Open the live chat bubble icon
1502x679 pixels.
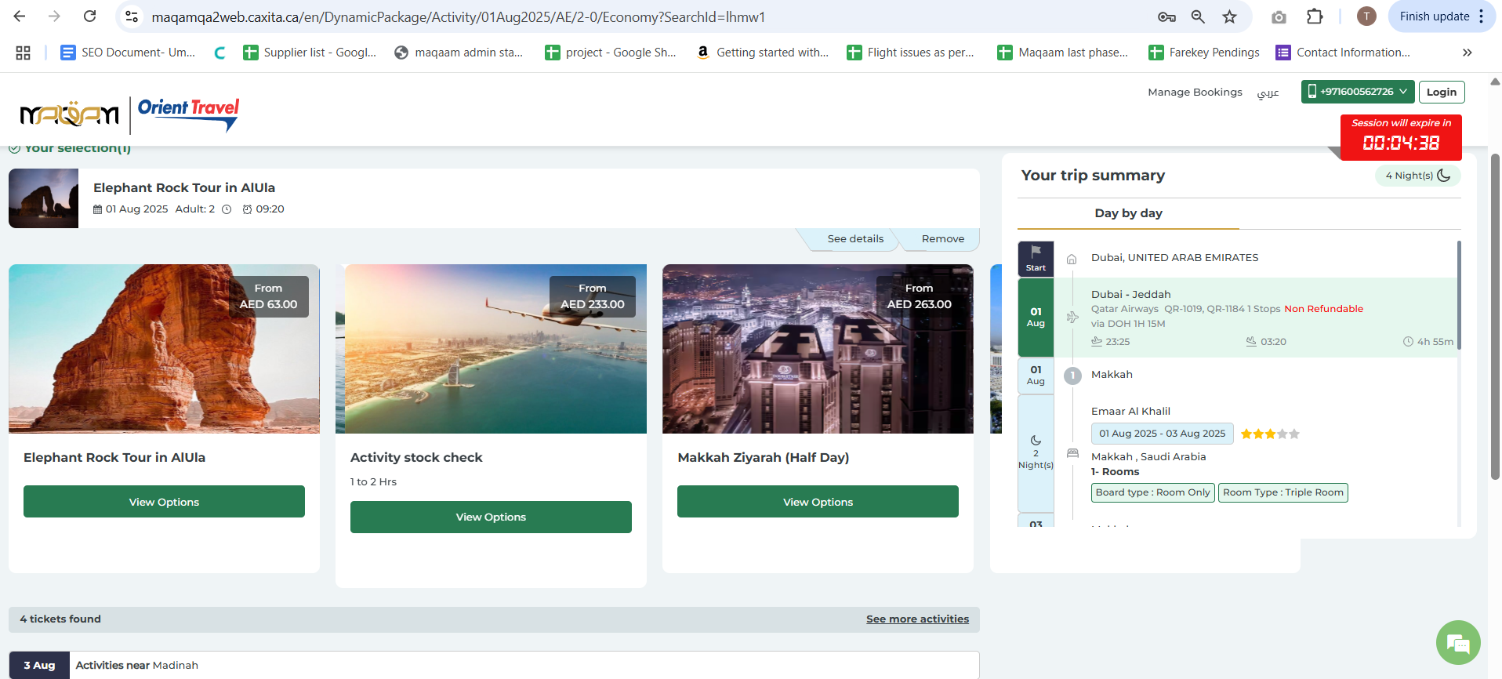1457,643
